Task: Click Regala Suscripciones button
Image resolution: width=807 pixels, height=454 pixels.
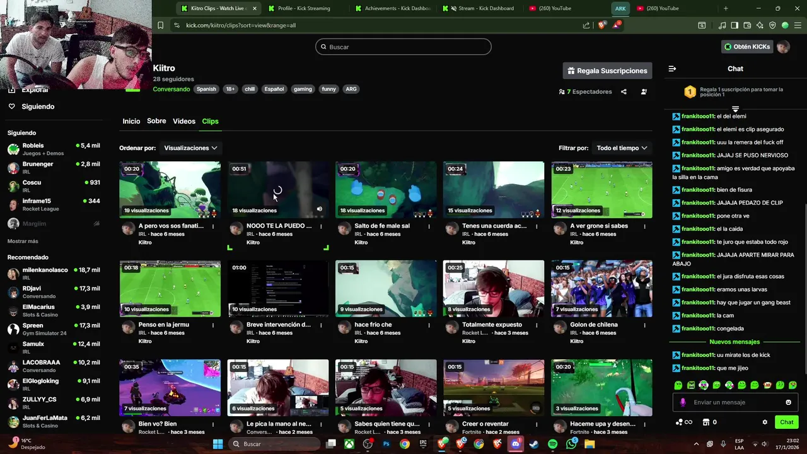Action: (607, 71)
